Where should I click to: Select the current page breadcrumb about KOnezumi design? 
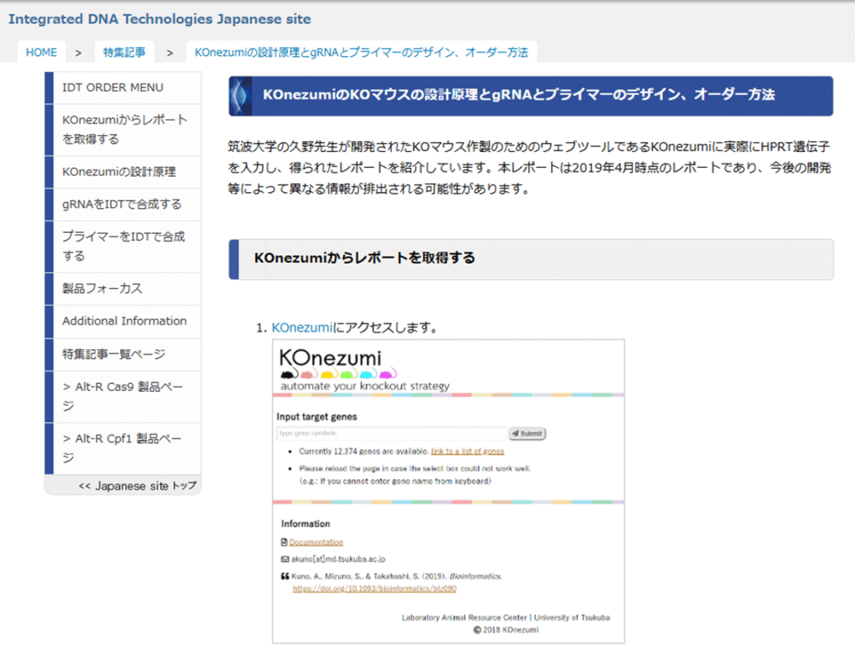(x=361, y=52)
